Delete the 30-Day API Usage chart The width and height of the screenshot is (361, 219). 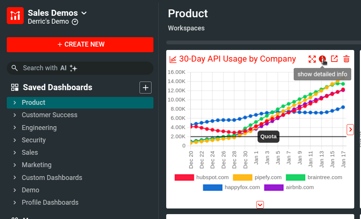(x=346, y=59)
